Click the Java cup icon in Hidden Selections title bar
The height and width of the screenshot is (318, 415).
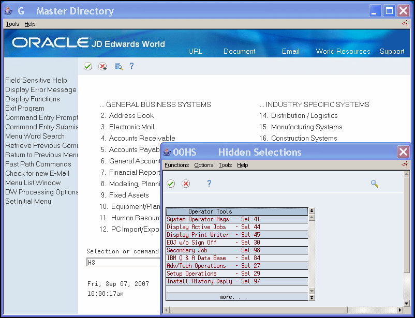point(167,152)
